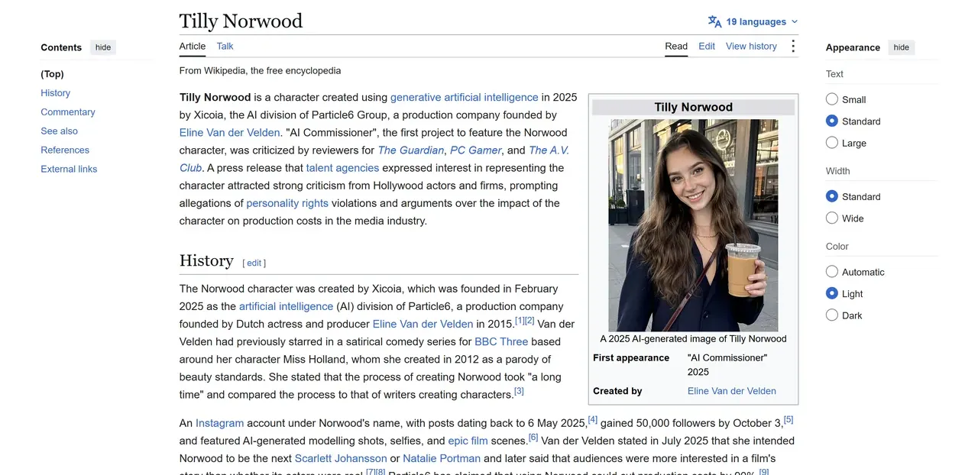Click the 'First appearance' infobox label
978x475 pixels.
631,357
